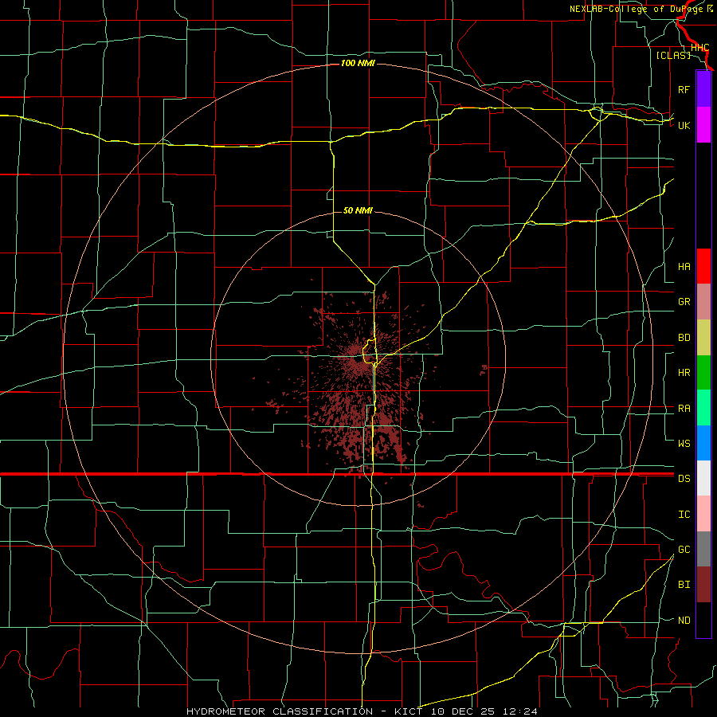Image resolution: width=717 pixels, height=717 pixels.
Task: Pick the HR green legend swatch
Action: (x=703, y=373)
